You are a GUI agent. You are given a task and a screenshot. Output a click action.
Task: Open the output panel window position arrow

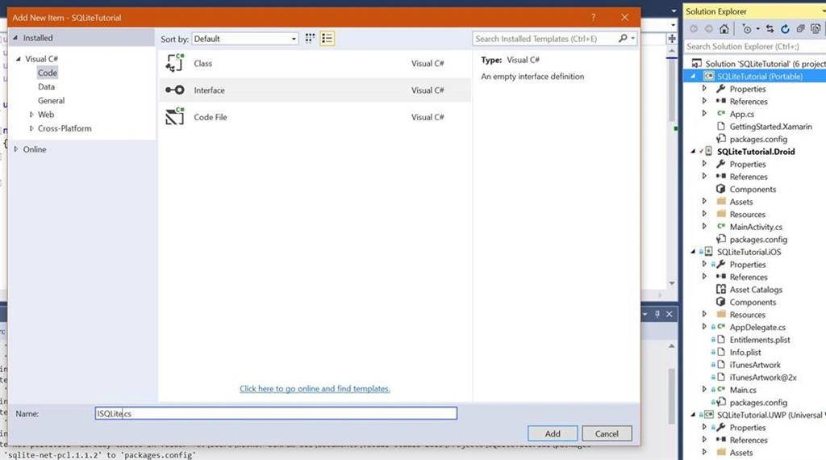pyautogui.click(x=645, y=314)
